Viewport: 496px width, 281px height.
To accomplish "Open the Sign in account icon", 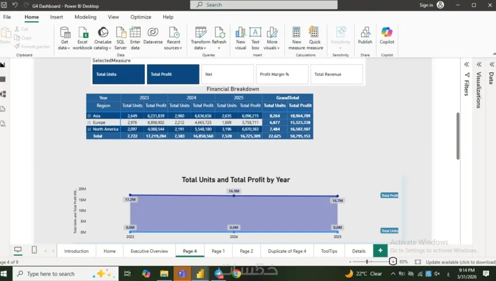I will click(x=440, y=5).
